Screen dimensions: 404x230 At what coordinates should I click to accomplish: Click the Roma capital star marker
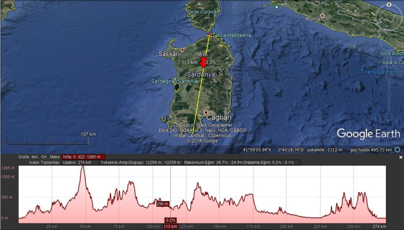click(x=322, y=16)
